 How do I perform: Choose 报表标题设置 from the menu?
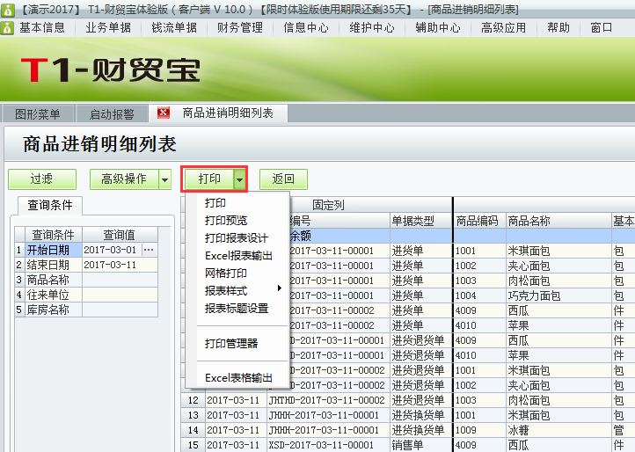[x=237, y=308]
